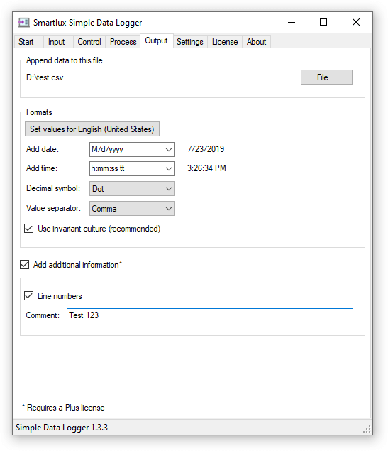This screenshot has height=451, width=388.
Task: Close the Simple Data Logger window
Action: pos(356,23)
